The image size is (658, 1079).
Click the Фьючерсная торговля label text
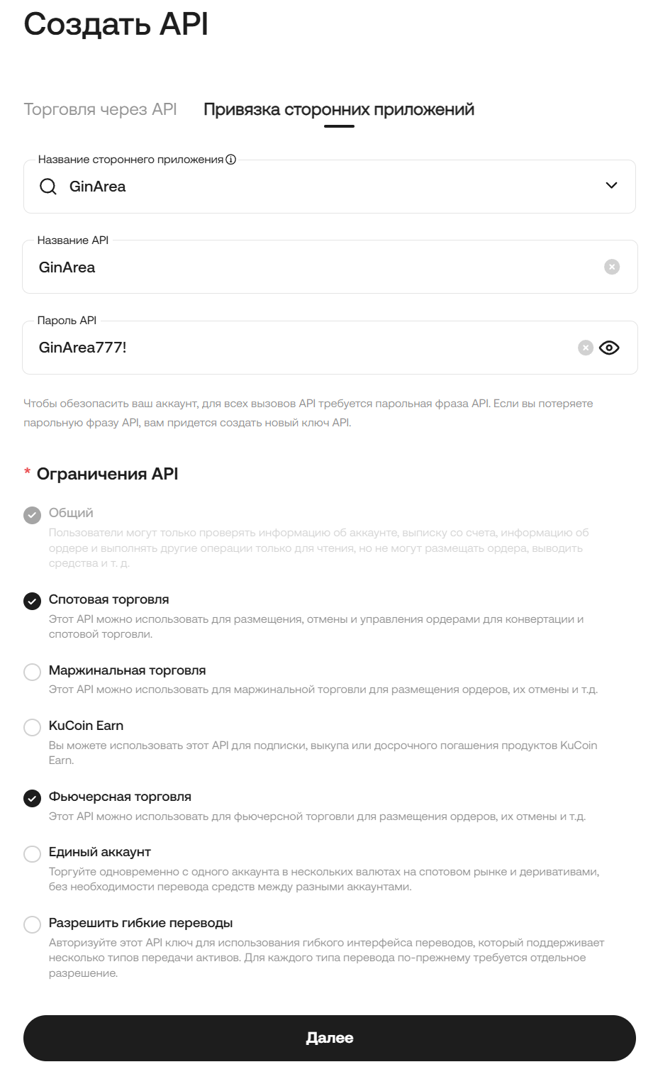[120, 797]
